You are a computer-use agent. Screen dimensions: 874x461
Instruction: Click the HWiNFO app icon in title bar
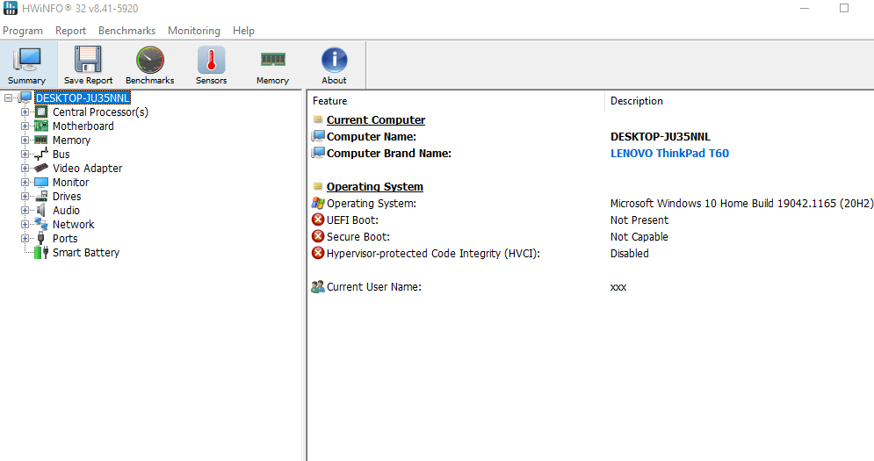point(11,8)
